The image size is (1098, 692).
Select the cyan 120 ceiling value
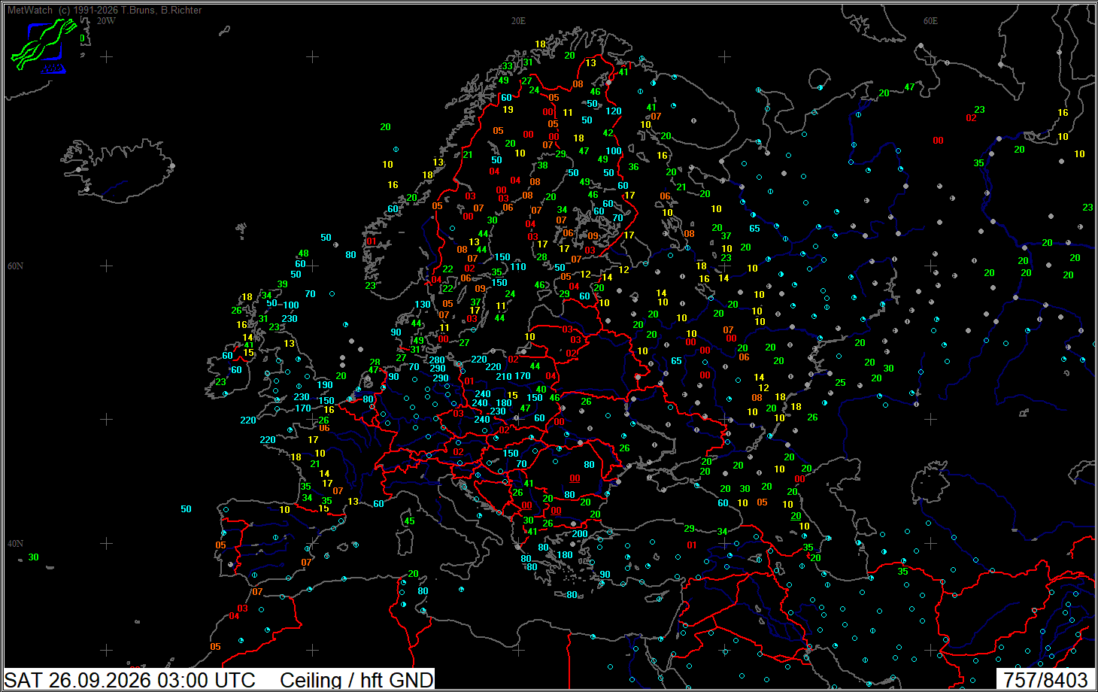pos(614,111)
